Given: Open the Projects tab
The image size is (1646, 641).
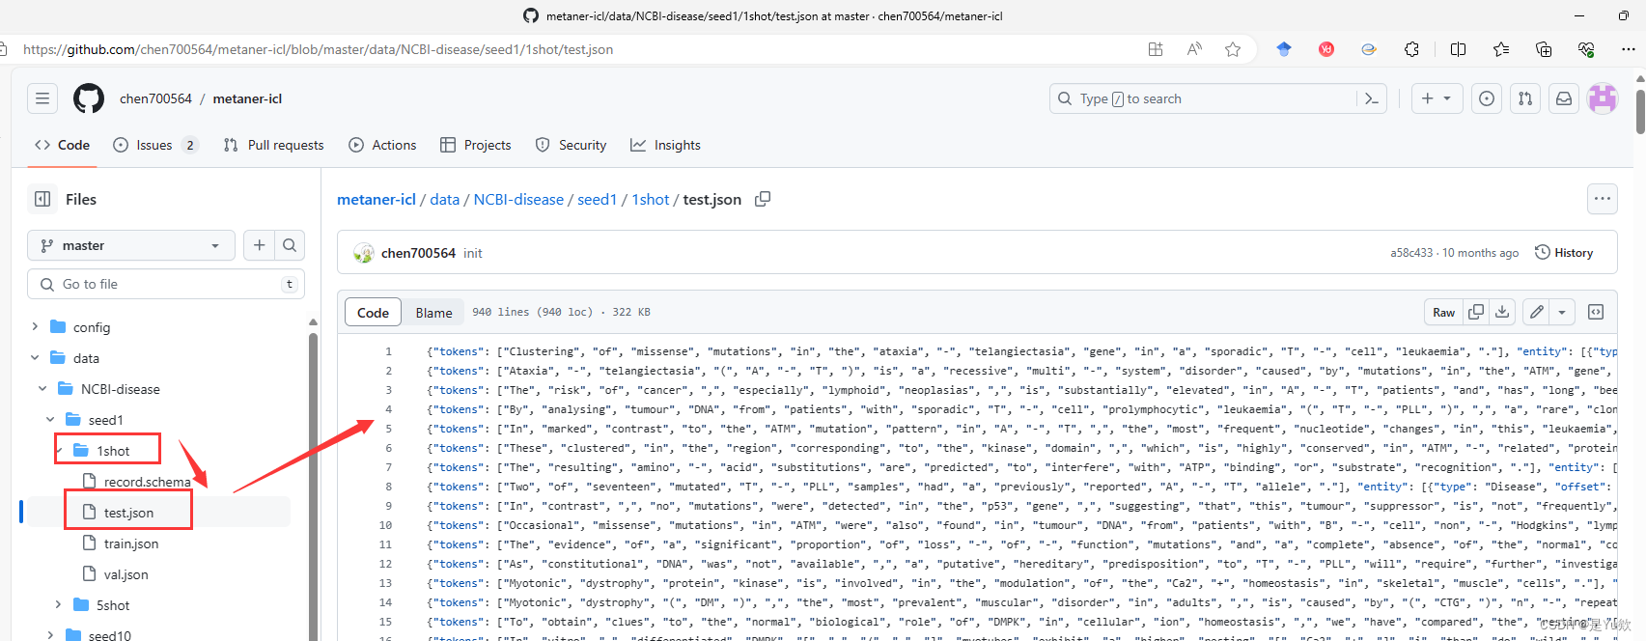Looking at the screenshot, I should pyautogui.click(x=476, y=145).
